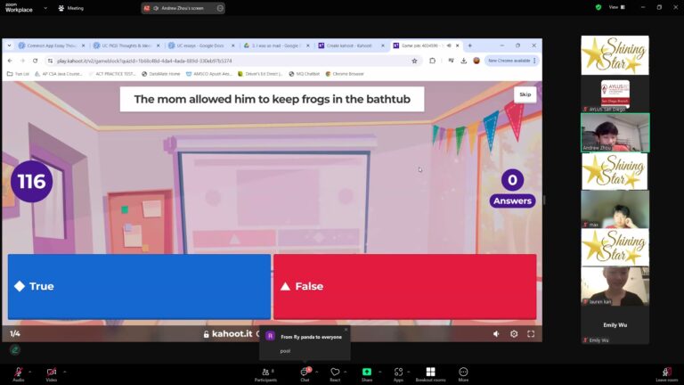Expand the arrow next to Apps

coord(409,372)
